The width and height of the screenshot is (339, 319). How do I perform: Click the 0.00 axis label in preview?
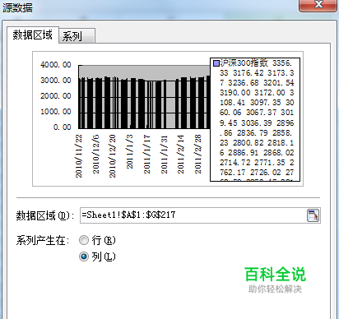point(63,127)
